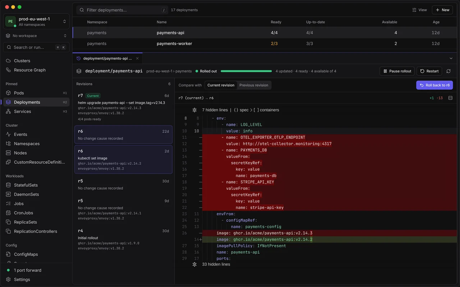Click the OTEL_EXPORTER_OTLP_ENDPOINT diff line

tap(330, 137)
